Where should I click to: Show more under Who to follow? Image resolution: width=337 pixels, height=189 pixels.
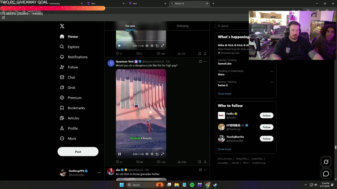pyautogui.click(x=225, y=149)
